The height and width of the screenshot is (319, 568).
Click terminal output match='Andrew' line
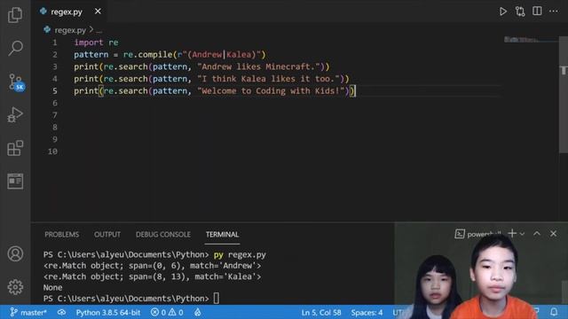pos(152,266)
